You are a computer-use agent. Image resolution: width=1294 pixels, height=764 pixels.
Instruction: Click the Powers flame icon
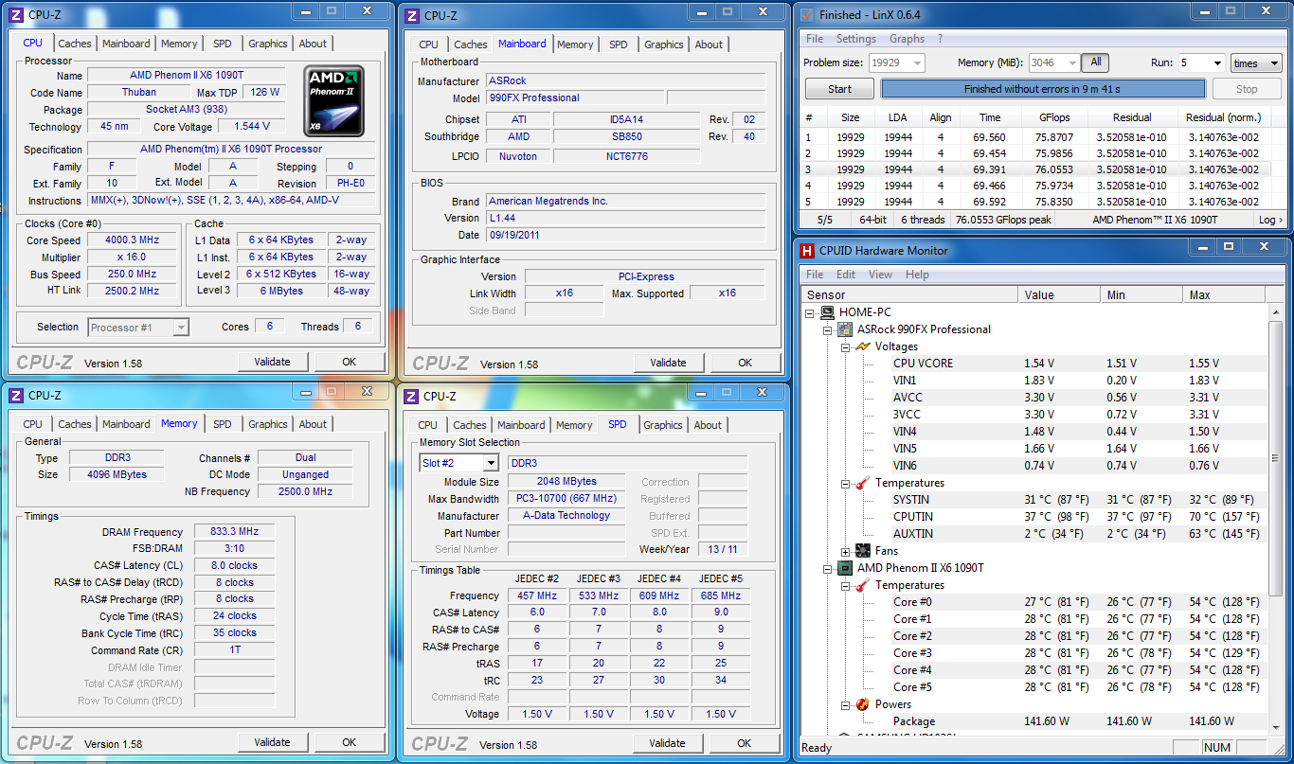click(862, 704)
